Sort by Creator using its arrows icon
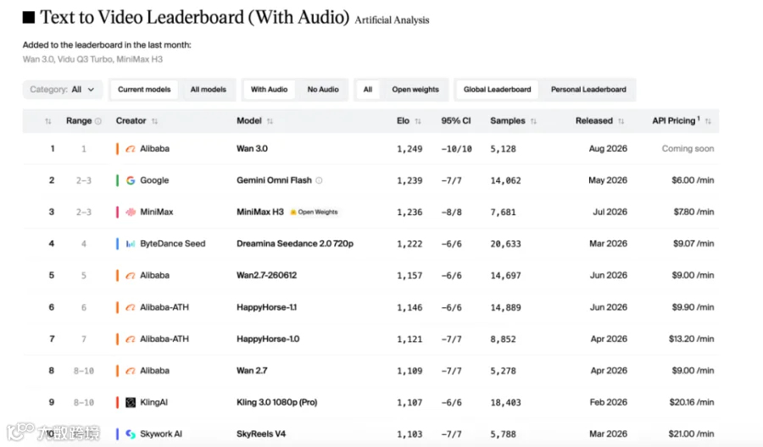Image resolution: width=763 pixels, height=447 pixels. (155, 121)
